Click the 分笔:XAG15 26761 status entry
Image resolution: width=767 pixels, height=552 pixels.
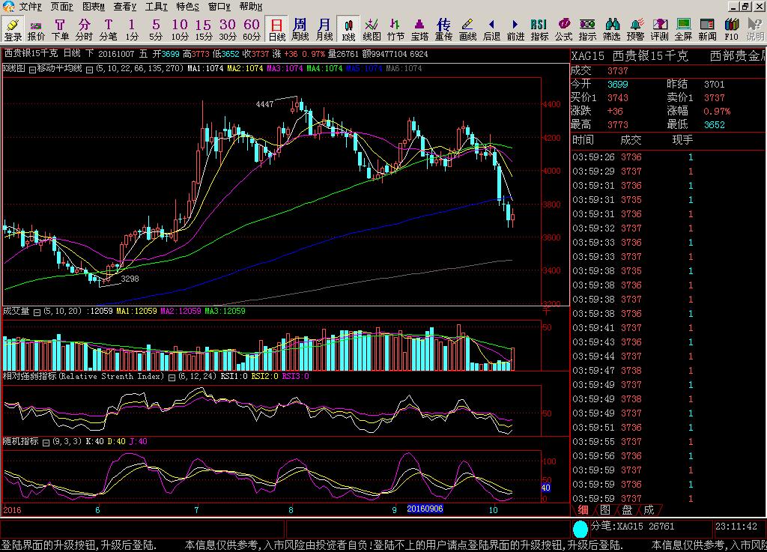(632, 526)
